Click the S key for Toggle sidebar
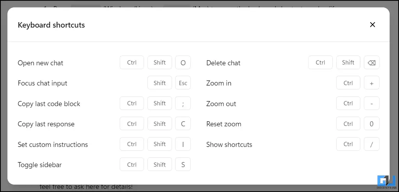 coord(183,165)
